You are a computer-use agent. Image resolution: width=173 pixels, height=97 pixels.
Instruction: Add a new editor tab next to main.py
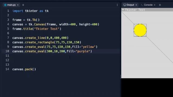click(x=23, y=5)
